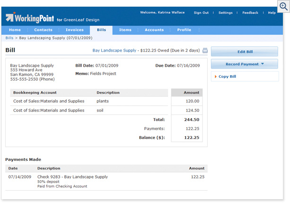Switch to the Contacts tab

pos(43,30)
